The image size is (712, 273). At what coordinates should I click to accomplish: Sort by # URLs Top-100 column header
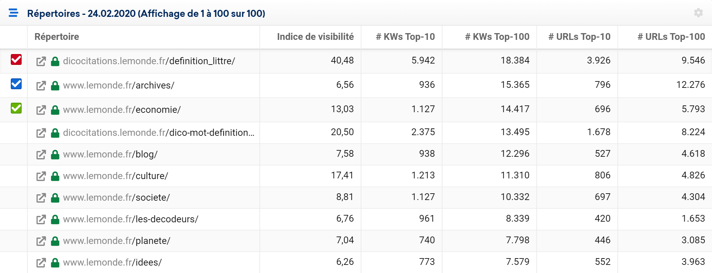tap(671, 36)
